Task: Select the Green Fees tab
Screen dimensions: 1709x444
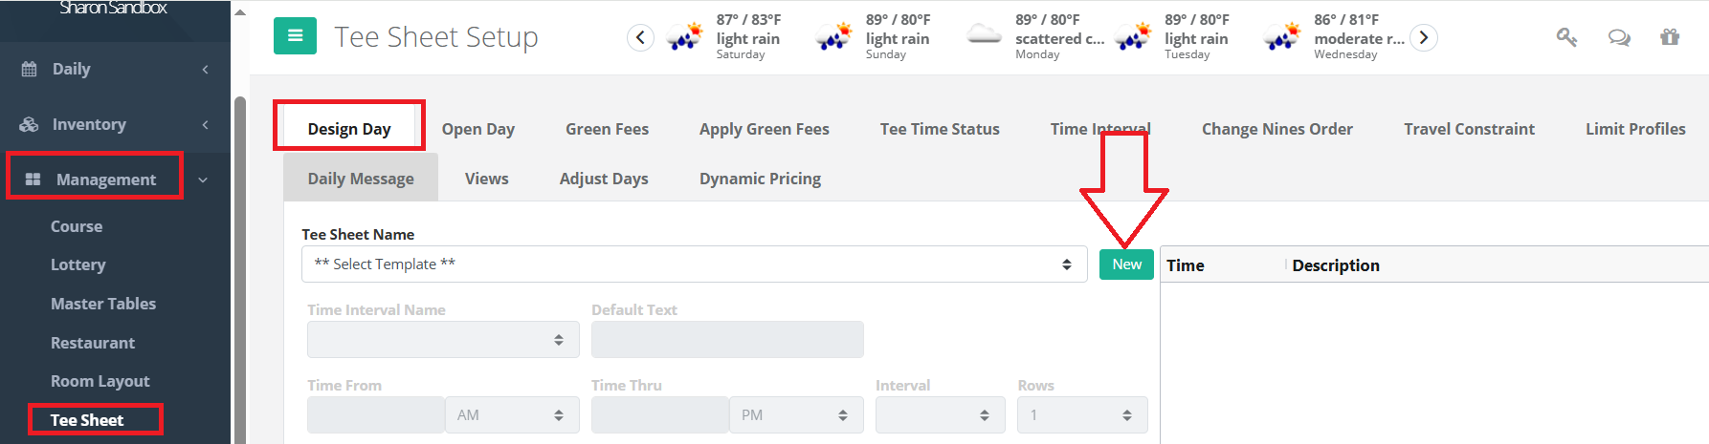Action: pyautogui.click(x=607, y=129)
